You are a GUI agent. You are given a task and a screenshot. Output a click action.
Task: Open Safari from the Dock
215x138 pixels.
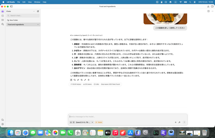pyautogui.click(x=25, y=133)
